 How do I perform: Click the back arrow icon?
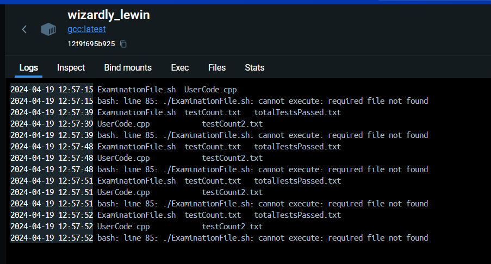point(24,29)
